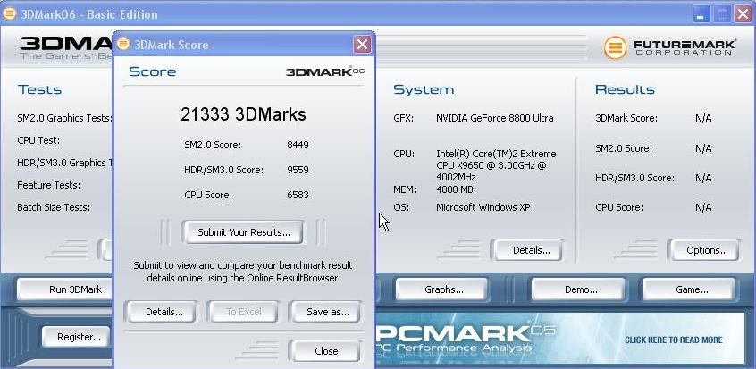This screenshot has height=369, width=756.
Task: Minimize the 3DMark06 main window
Action: [702, 14]
